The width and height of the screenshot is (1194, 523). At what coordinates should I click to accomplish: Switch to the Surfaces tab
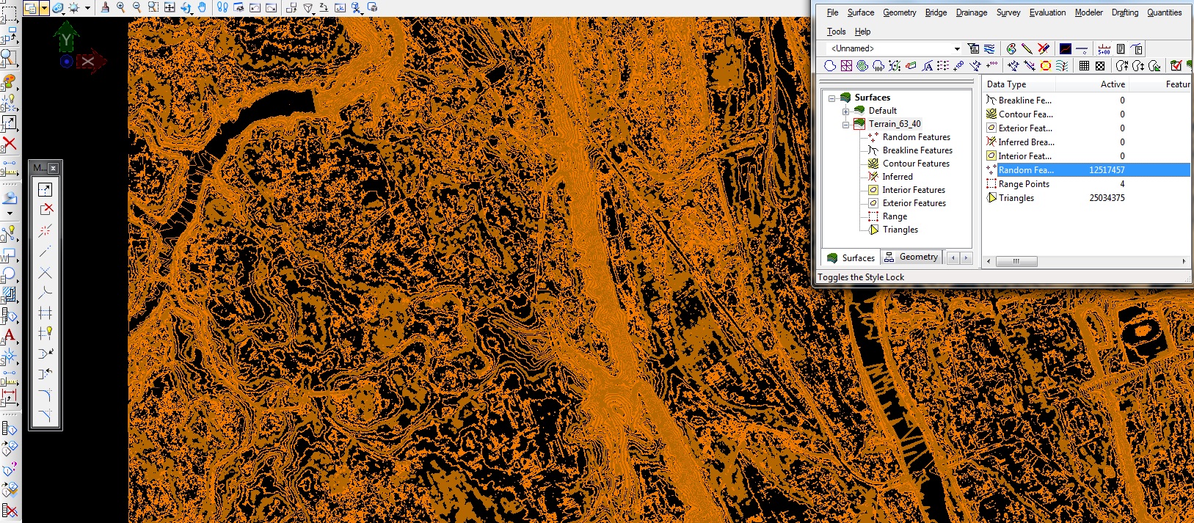[851, 257]
